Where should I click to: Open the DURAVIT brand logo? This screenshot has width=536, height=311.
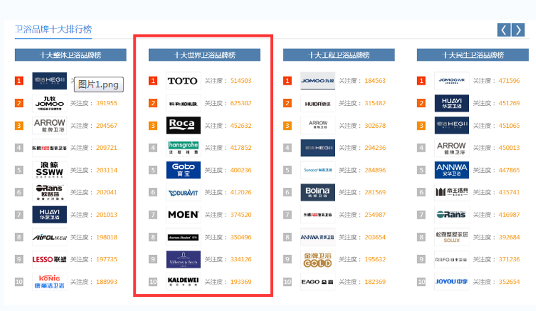[x=183, y=192]
